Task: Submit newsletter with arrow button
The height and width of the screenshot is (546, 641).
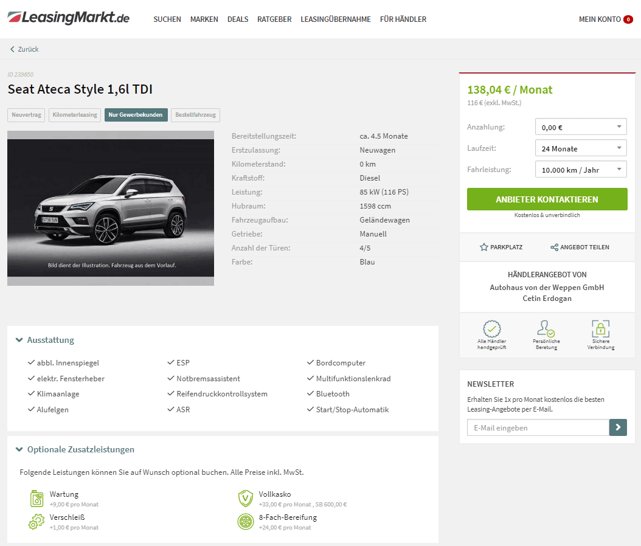Action: coord(618,427)
